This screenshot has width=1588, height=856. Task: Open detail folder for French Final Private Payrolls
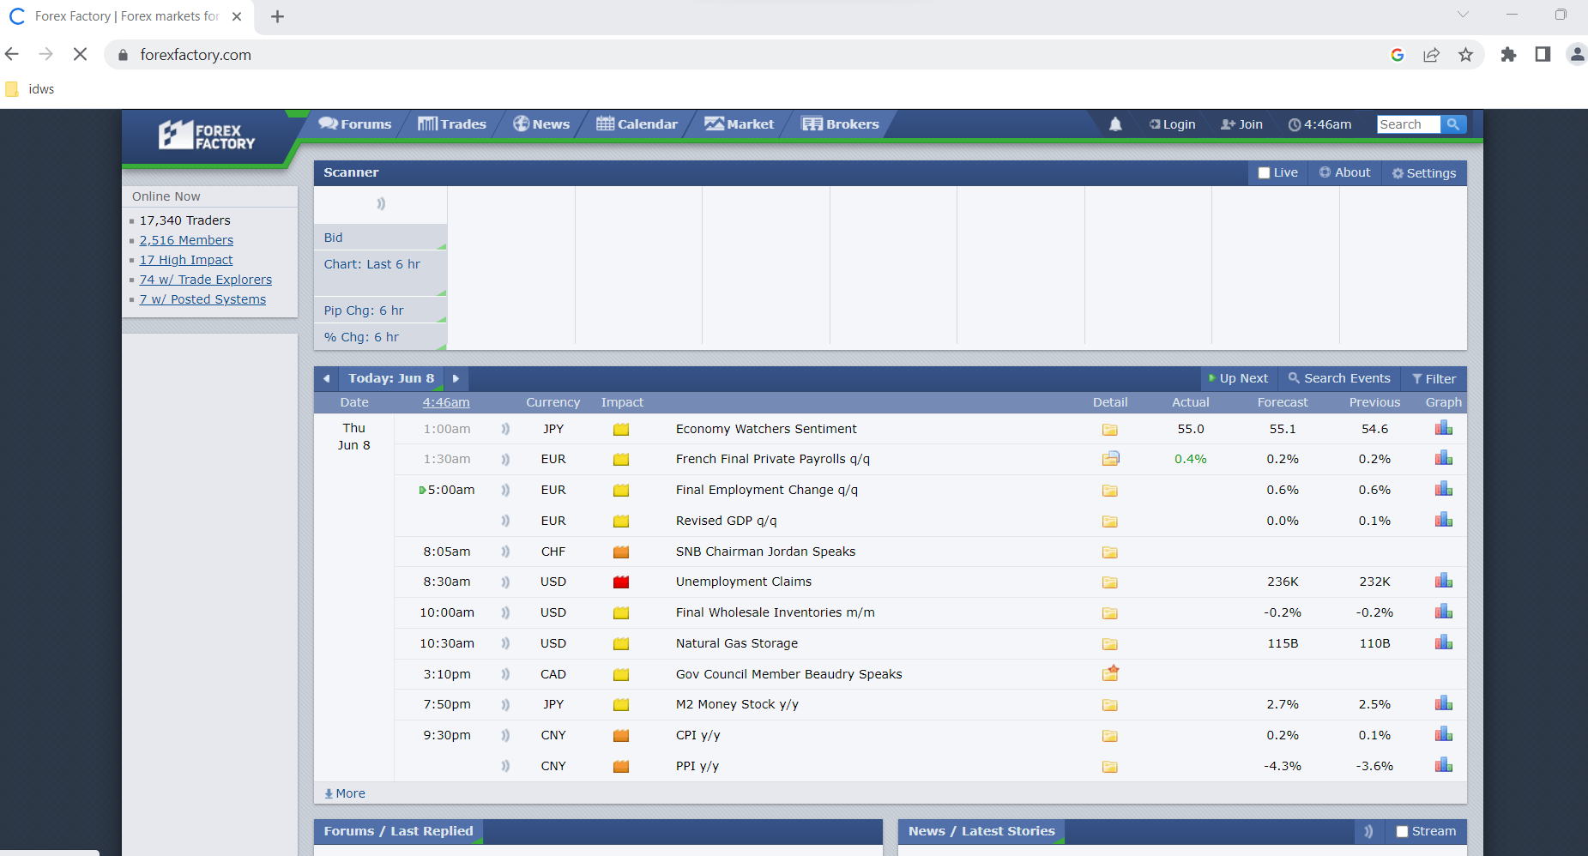(x=1111, y=458)
